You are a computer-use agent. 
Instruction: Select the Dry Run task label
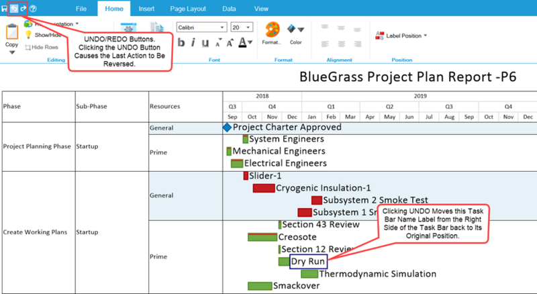pyautogui.click(x=308, y=262)
